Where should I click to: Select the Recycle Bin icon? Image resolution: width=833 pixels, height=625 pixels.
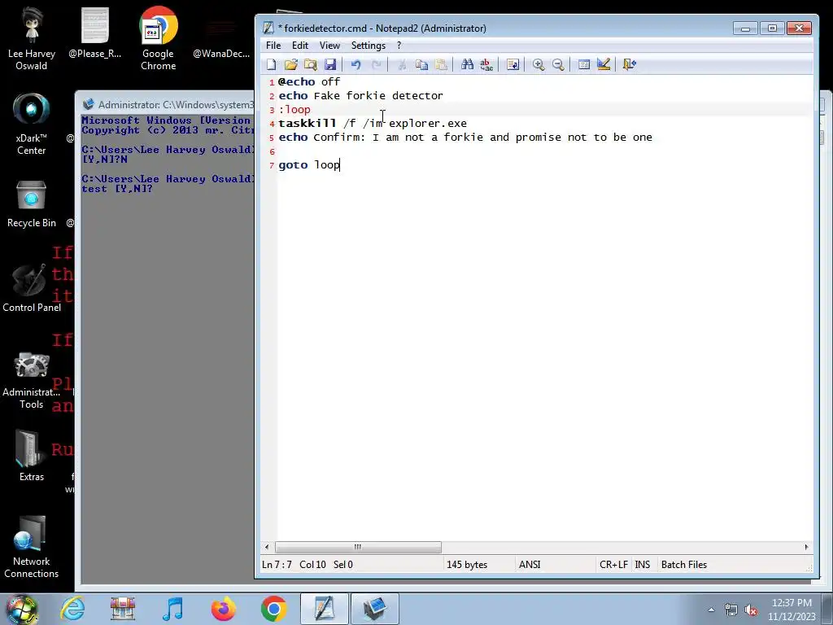point(32,203)
